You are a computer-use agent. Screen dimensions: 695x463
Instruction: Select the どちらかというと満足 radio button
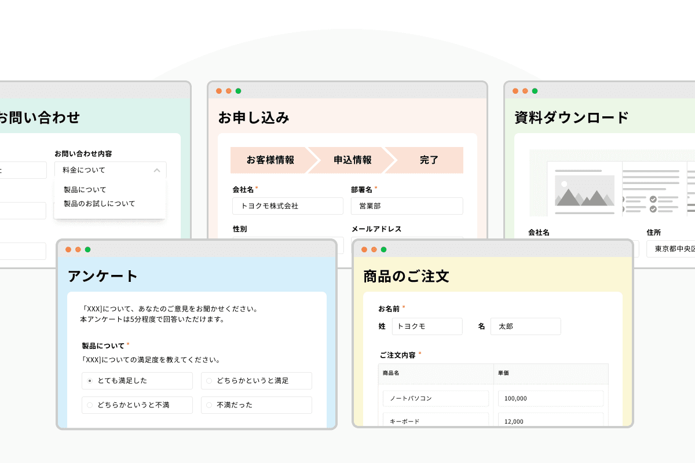pyautogui.click(x=210, y=381)
